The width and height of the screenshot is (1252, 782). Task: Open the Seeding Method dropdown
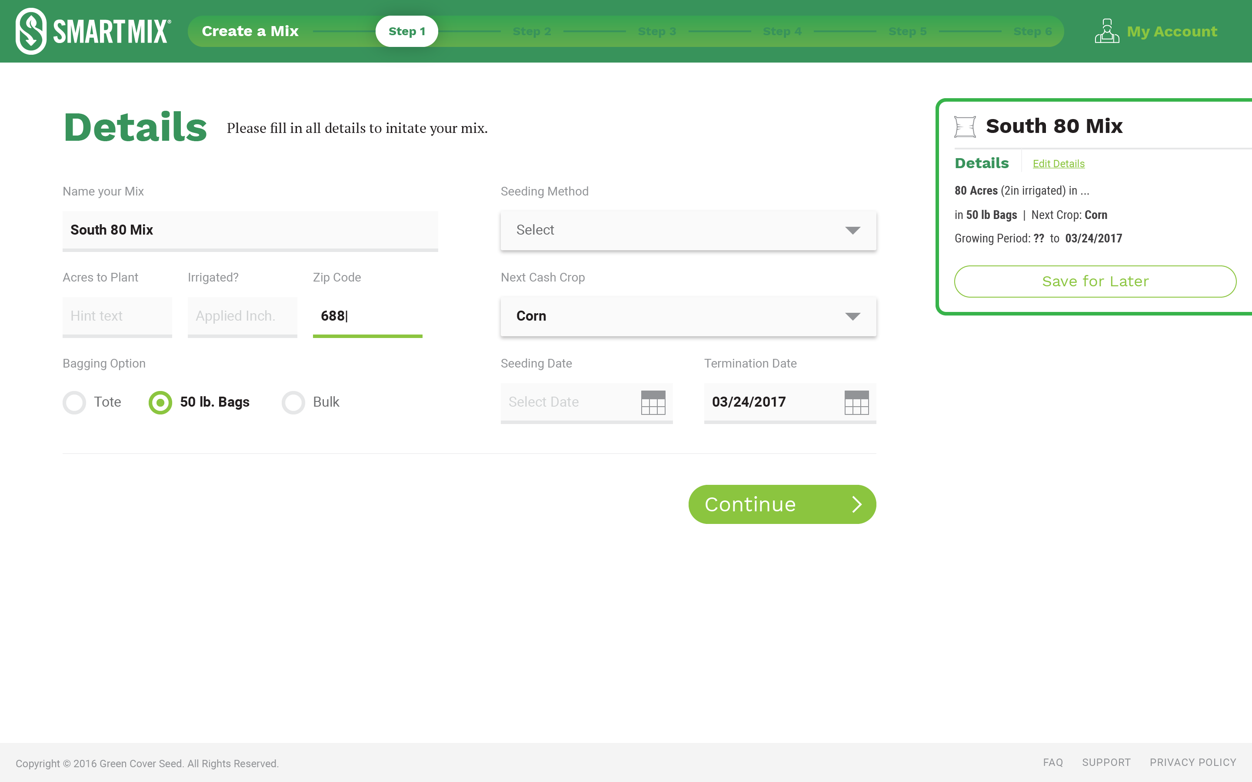tap(688, 230)
